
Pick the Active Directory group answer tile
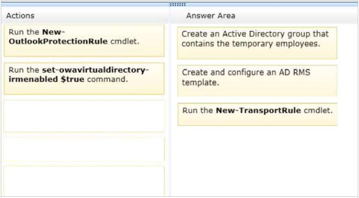point(257,43)
